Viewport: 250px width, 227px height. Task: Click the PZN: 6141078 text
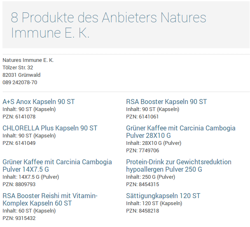(x=19, y=117)
